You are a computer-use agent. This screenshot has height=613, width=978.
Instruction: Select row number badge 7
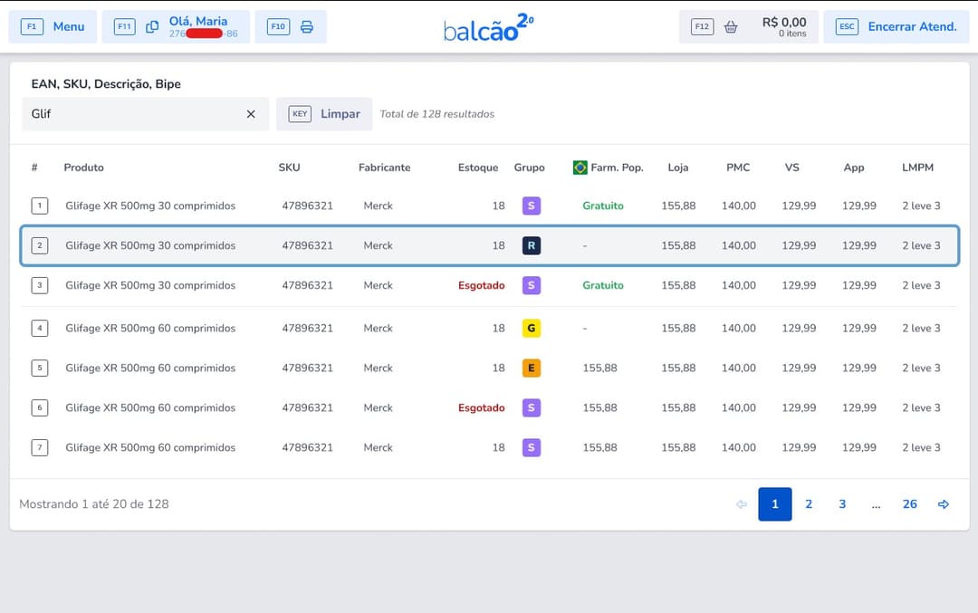[x=40, y=447]
